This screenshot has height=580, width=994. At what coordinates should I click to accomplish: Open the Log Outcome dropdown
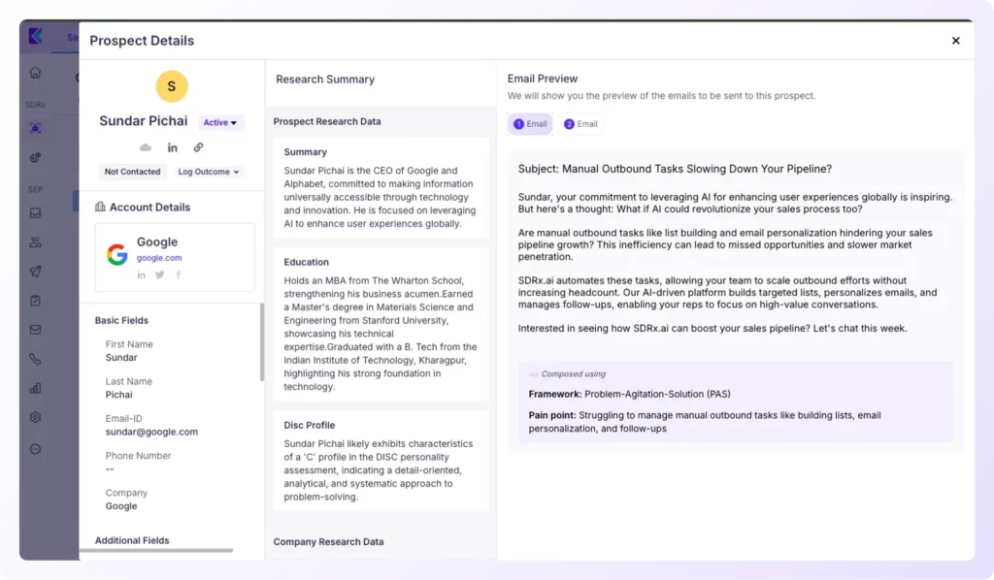tap(209, 172)
